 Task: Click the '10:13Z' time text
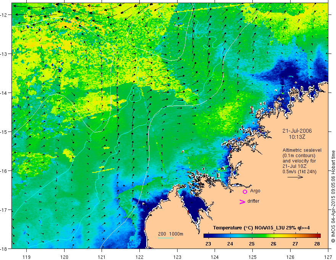click(x=297, y=137)
